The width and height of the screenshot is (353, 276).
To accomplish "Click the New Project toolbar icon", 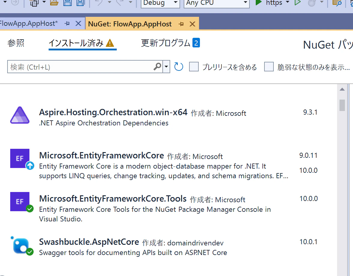I will (x=35, y=3).
